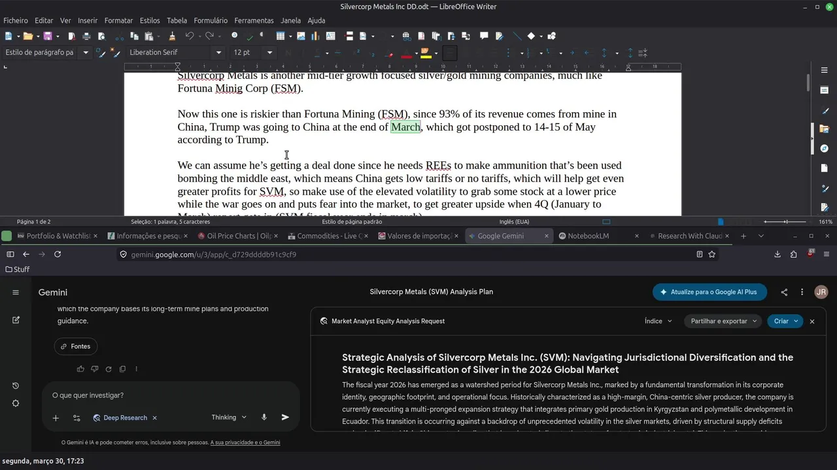
Task: Click the Writer zoom slider in status bar
Action: [788, 222]
